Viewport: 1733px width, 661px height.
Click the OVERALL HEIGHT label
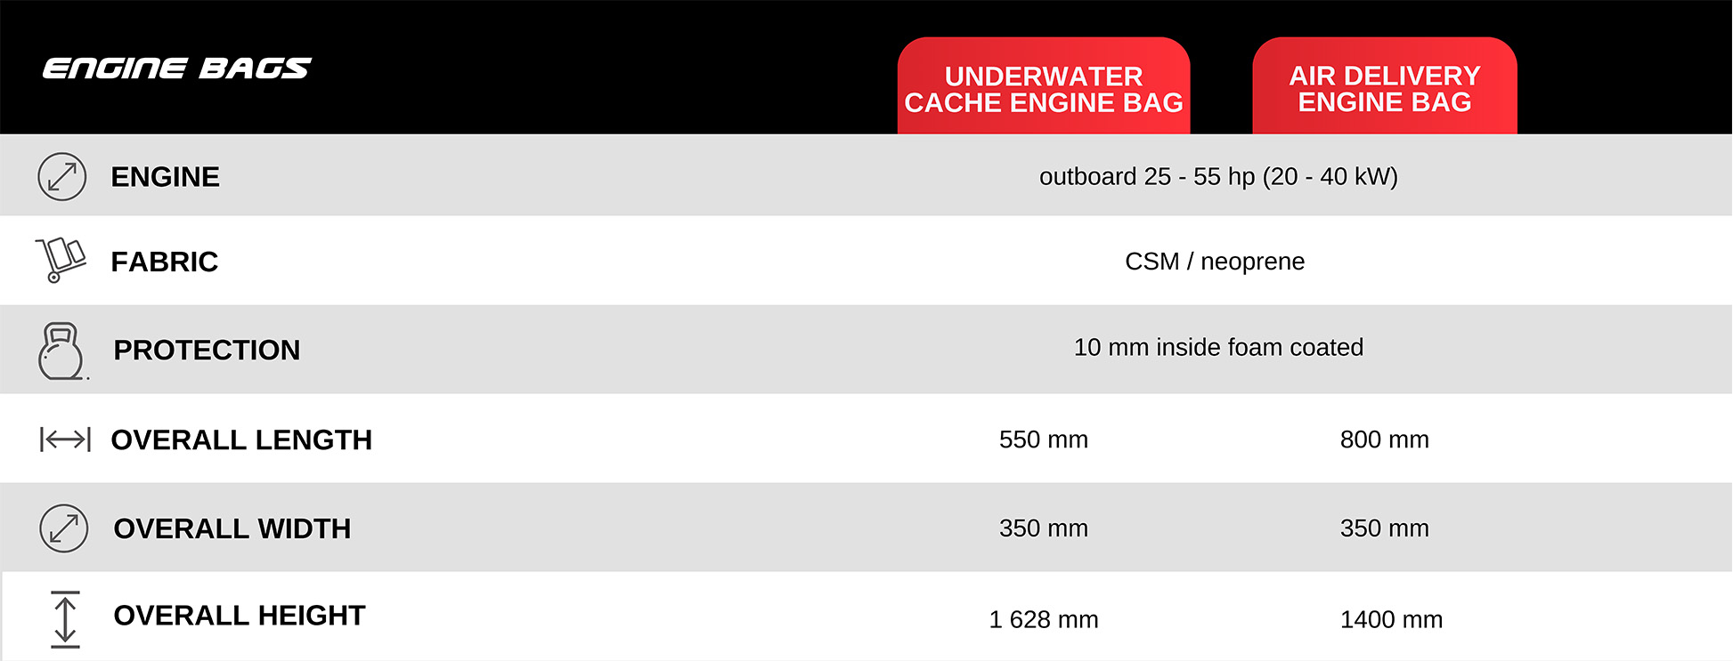[x=240, y=615]
